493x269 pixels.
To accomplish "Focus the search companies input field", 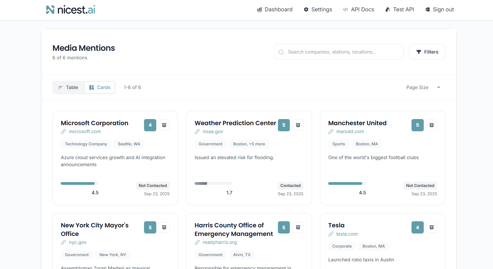I will [339, 52].
